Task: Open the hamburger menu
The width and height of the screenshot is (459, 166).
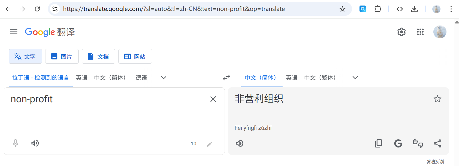Action: click(14, 32)
